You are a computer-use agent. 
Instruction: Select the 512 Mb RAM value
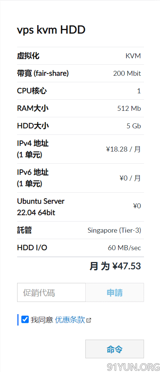tap(129, 109)
